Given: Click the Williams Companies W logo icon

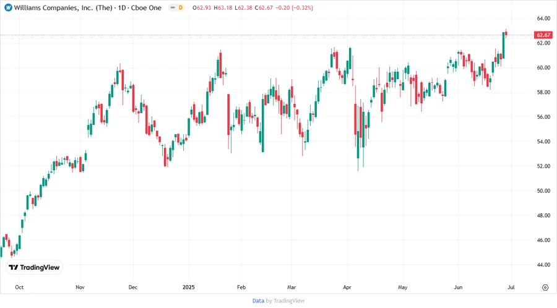Looking at the screenshot, I should click(8, 8).
